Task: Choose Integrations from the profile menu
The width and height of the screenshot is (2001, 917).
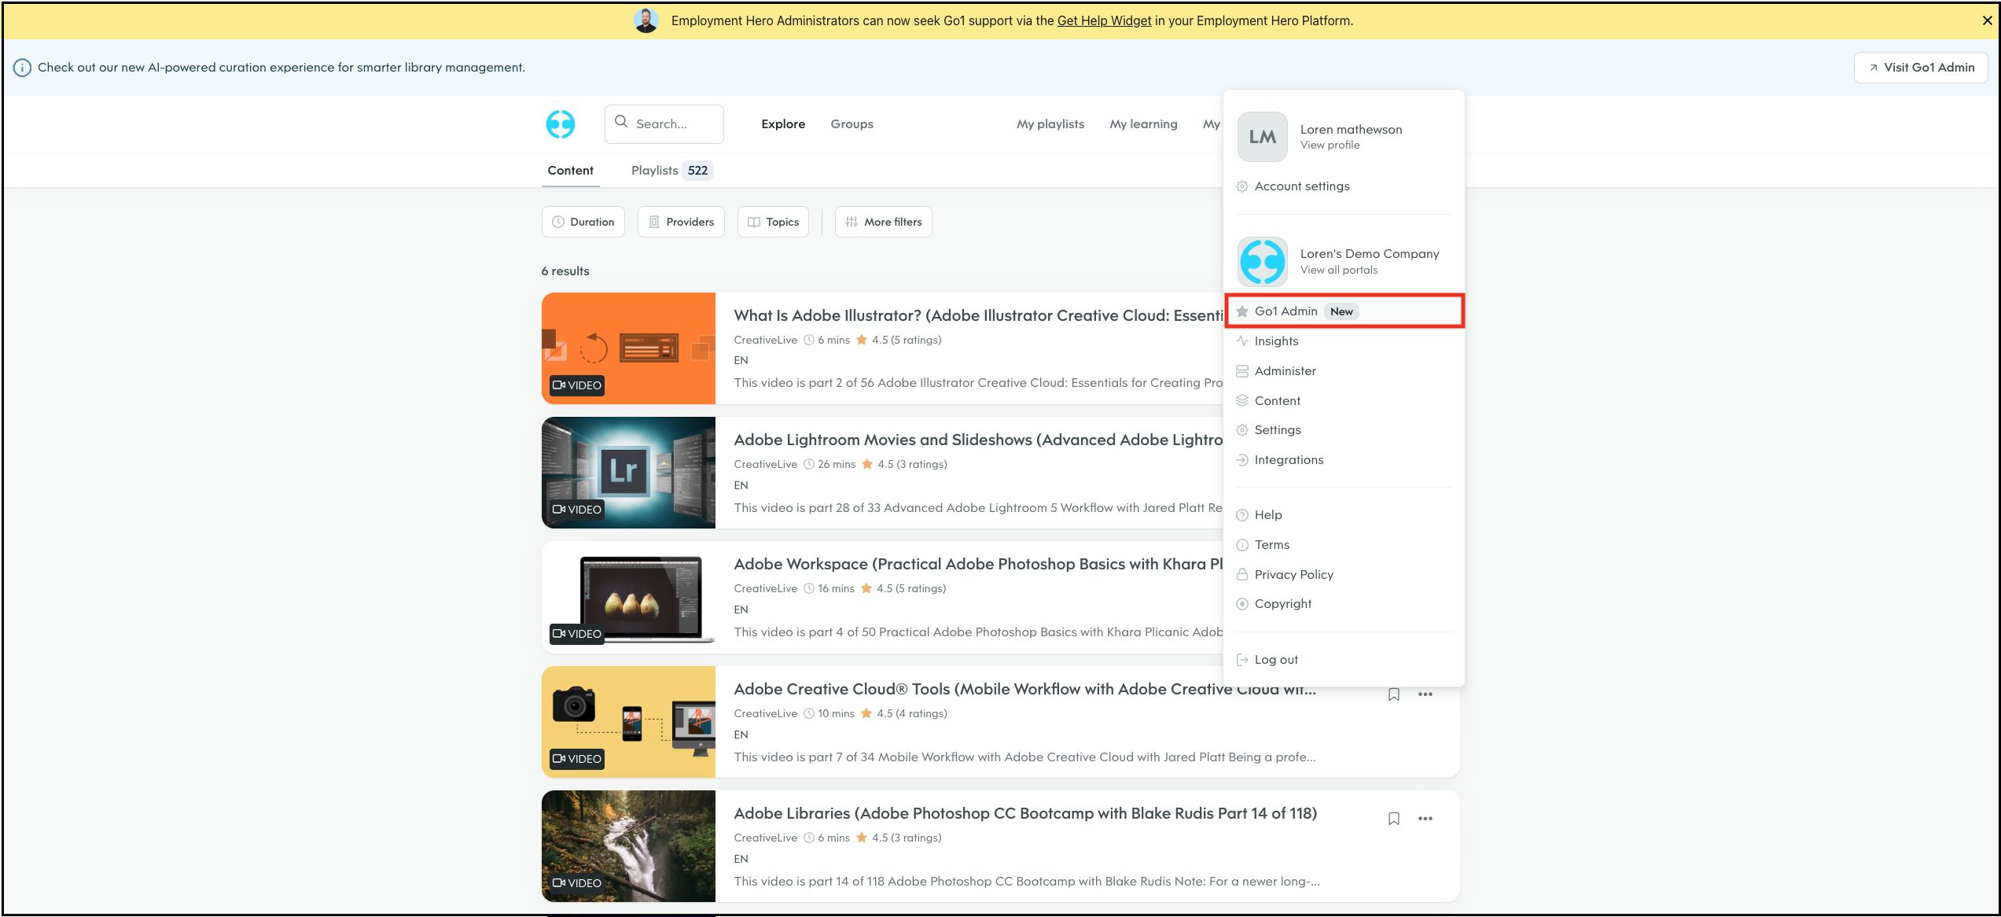Action: click(x=1289, y=460)
